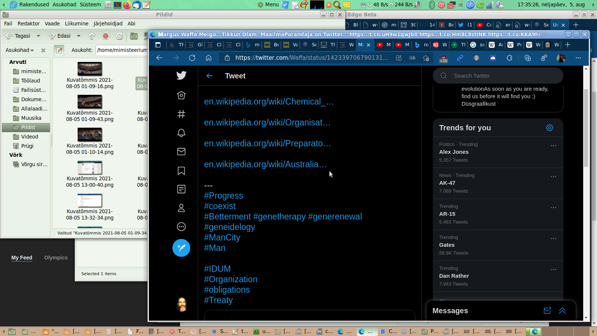Open the More circle menu in Twitter sidebar

pos(181,227)
